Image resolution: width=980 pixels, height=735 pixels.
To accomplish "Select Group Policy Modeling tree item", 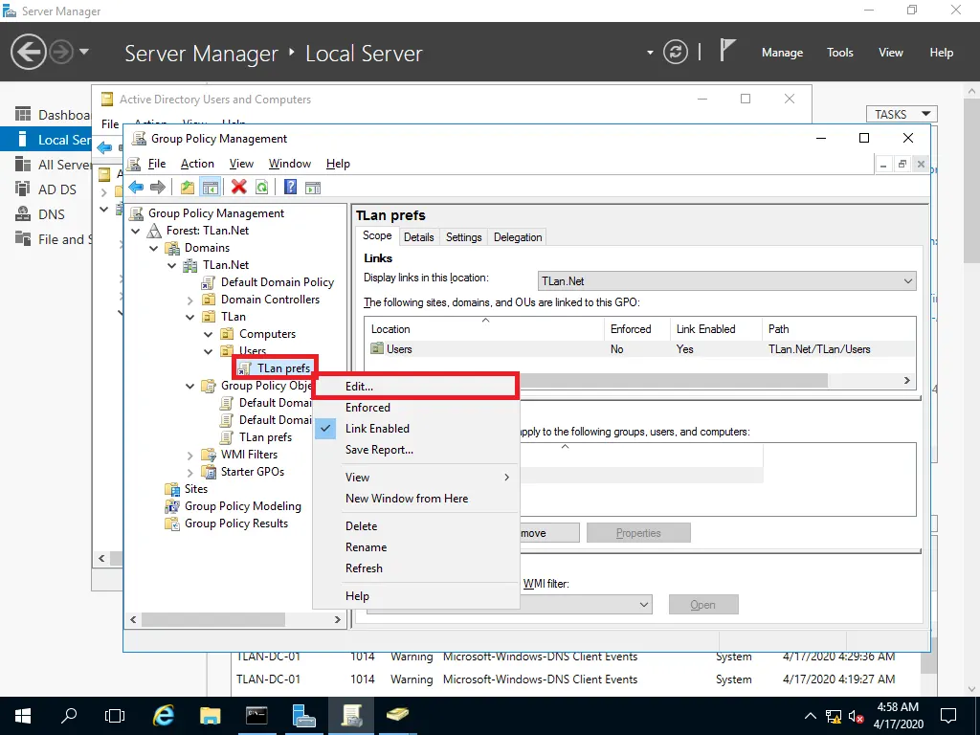I will (x=242, y=506).
